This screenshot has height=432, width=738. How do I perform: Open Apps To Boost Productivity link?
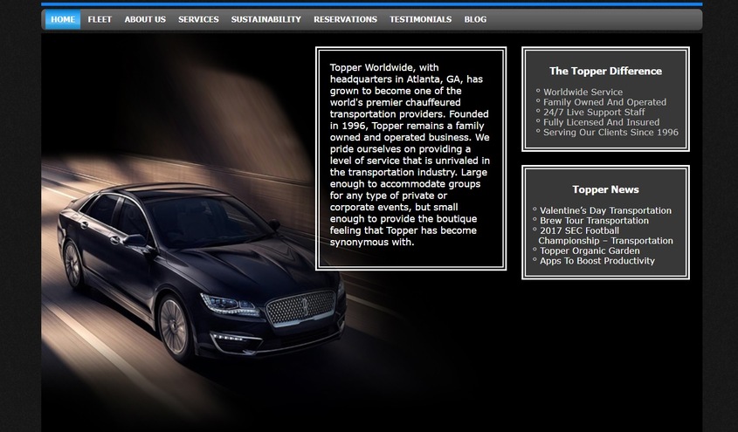(597, 261)
